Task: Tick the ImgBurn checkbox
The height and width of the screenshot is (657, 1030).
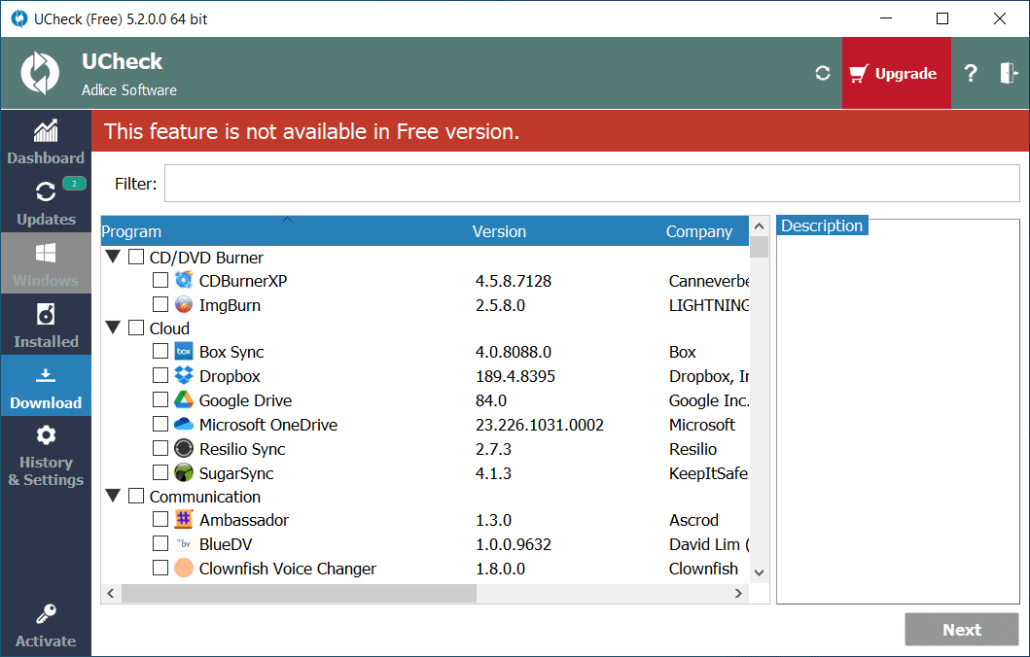Action: [160, 305]
